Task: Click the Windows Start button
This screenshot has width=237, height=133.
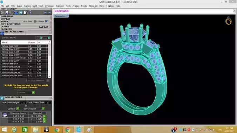Action: [4, 130]
